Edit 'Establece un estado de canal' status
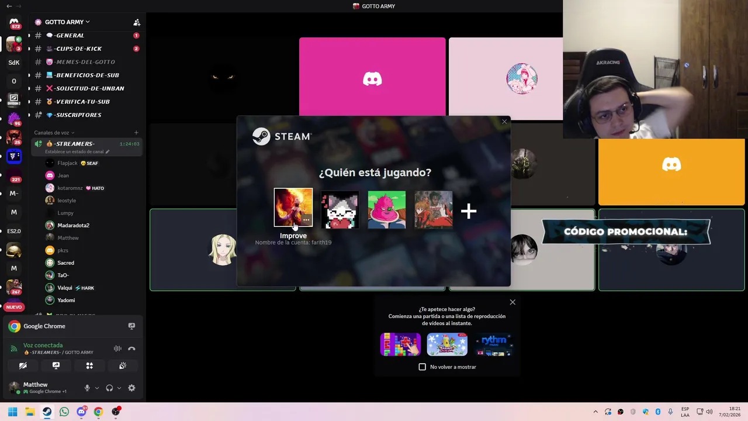Image resolution: width=748 pixels, height=421 pixels. 77,152
